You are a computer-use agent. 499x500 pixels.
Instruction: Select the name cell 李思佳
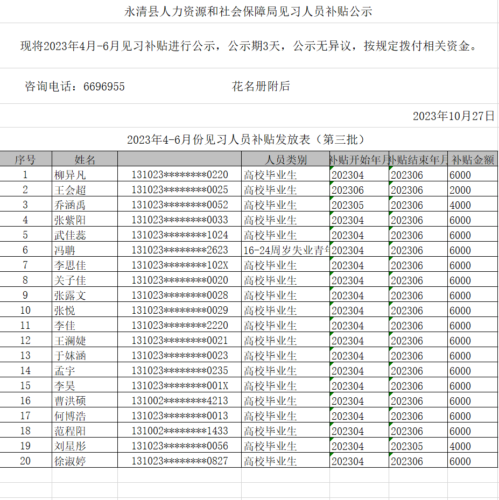pos(85,265)
